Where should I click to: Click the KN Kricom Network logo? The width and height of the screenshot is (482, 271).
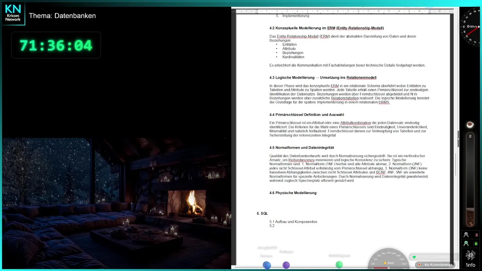click(13, 14)
